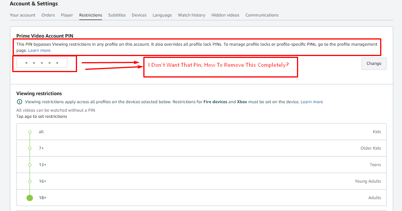This screenshot has width=402, height=211.
Task: Open the Your account tab
Action: coord(23,15)
